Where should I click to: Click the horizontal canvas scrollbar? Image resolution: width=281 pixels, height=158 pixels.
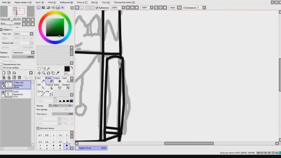coord(189,144)
